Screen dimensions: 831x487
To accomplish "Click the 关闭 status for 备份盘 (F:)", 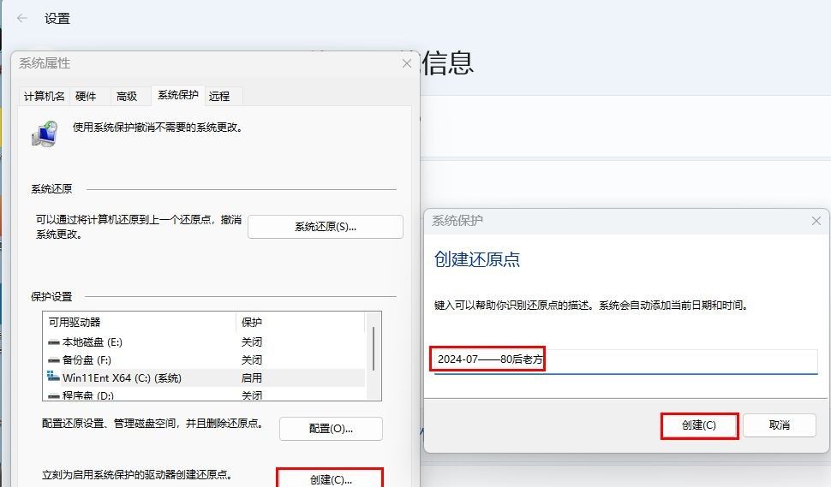I will [252, 360].
